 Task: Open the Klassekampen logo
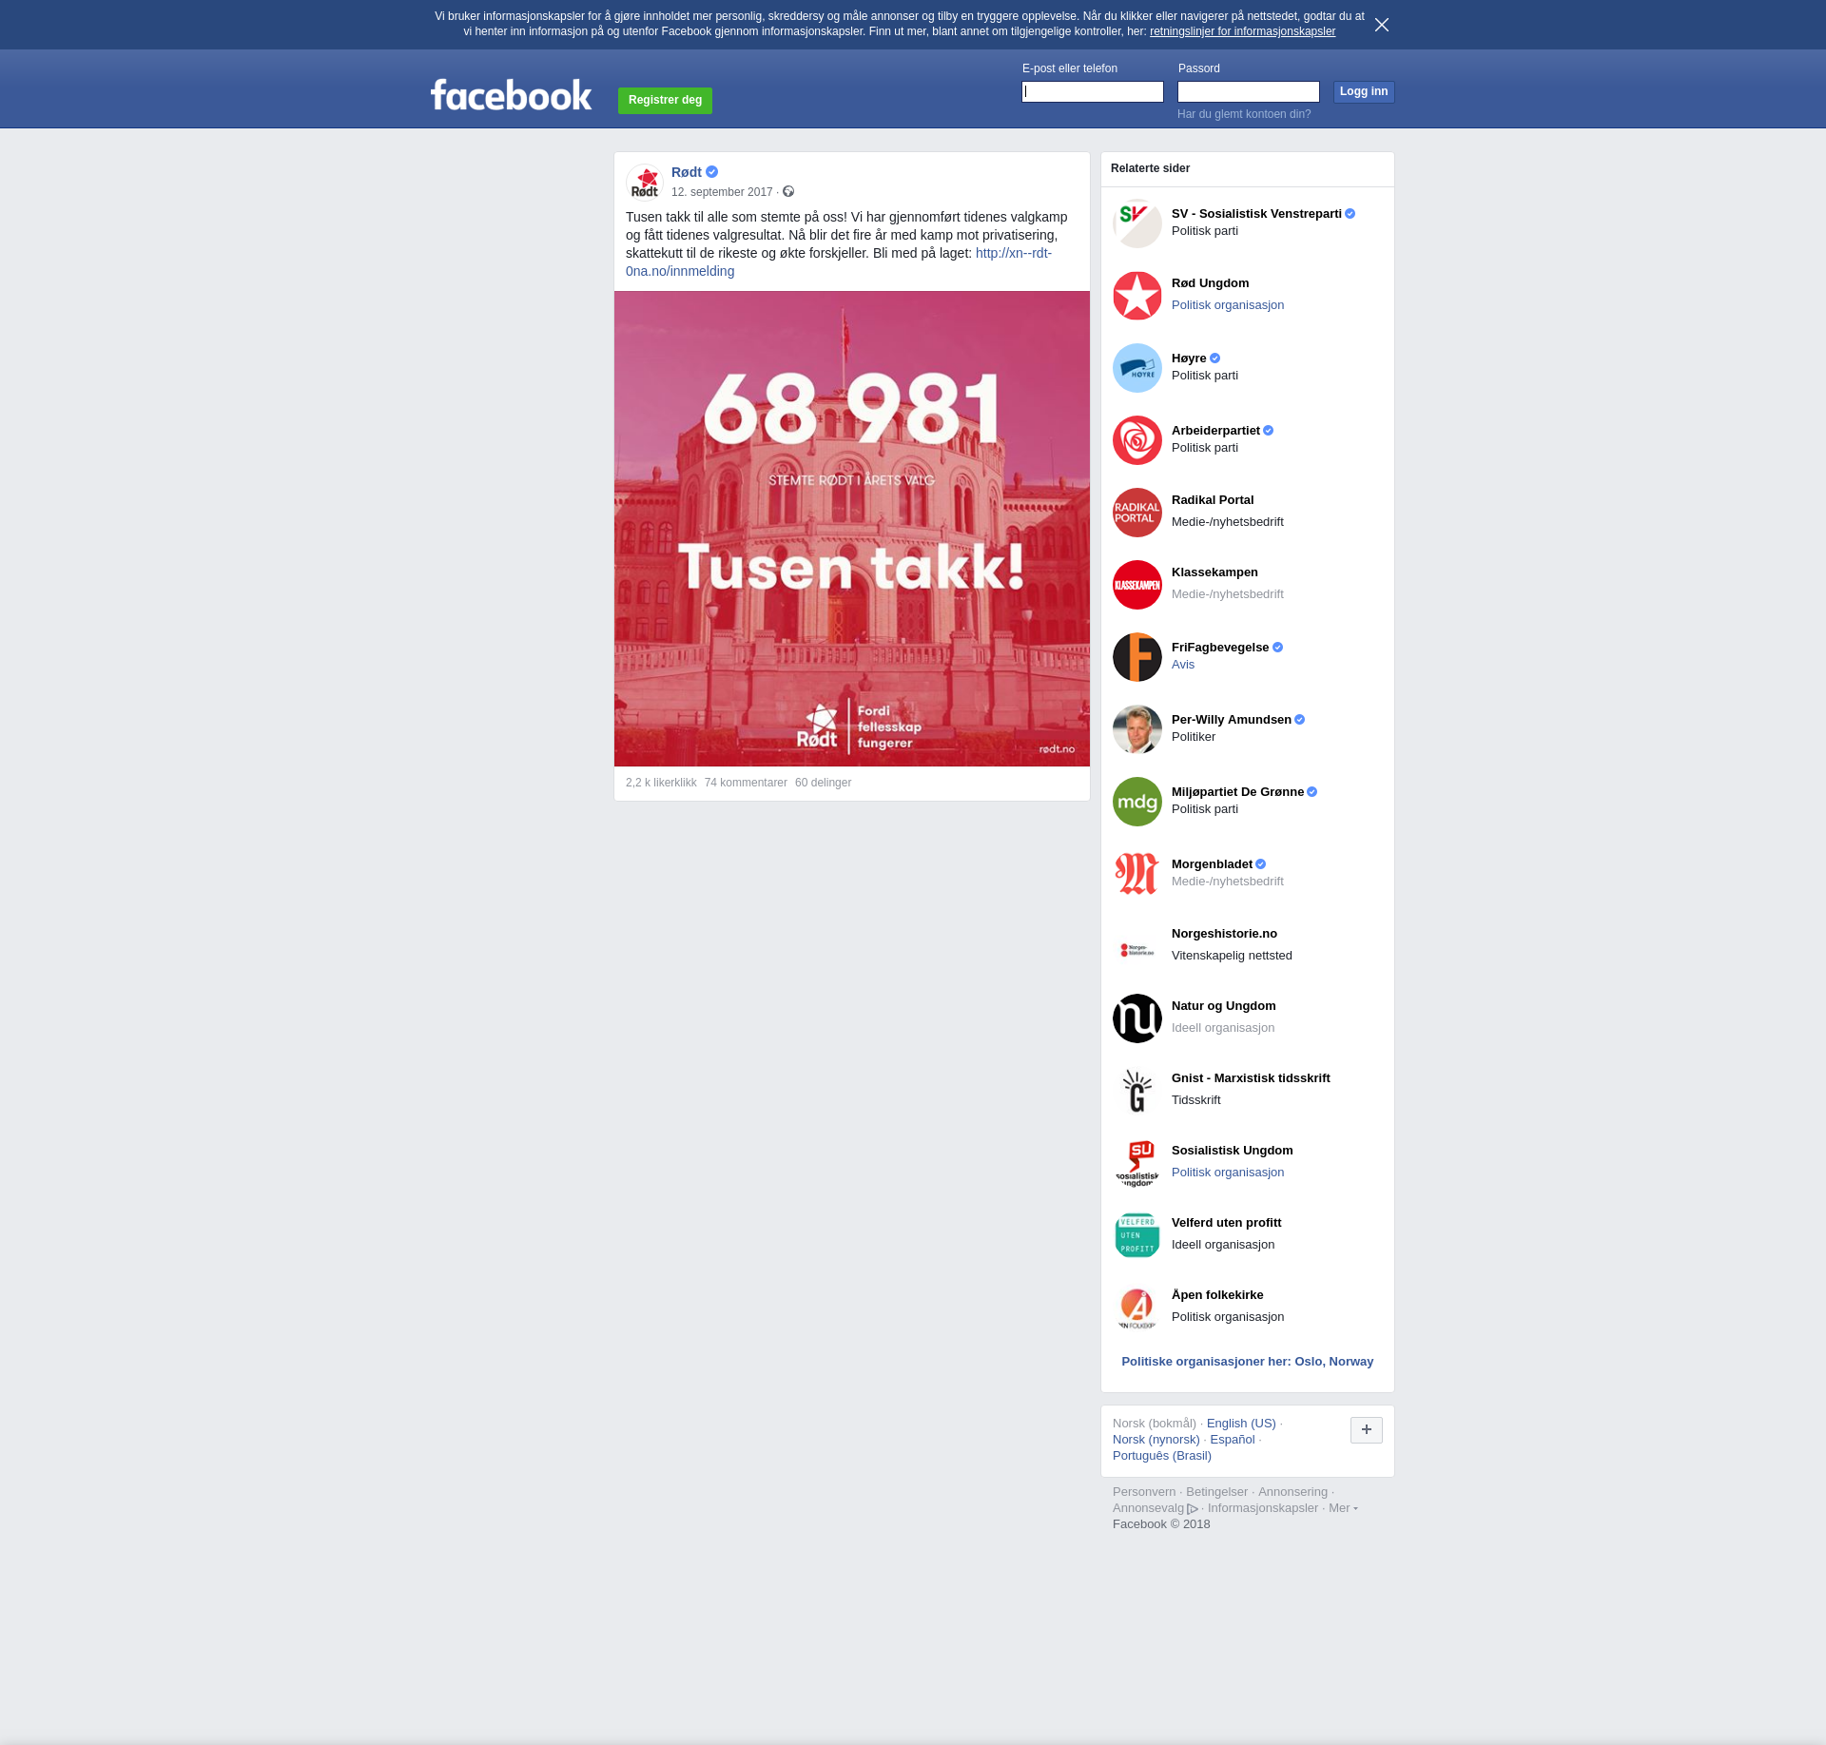point(1137,585)
